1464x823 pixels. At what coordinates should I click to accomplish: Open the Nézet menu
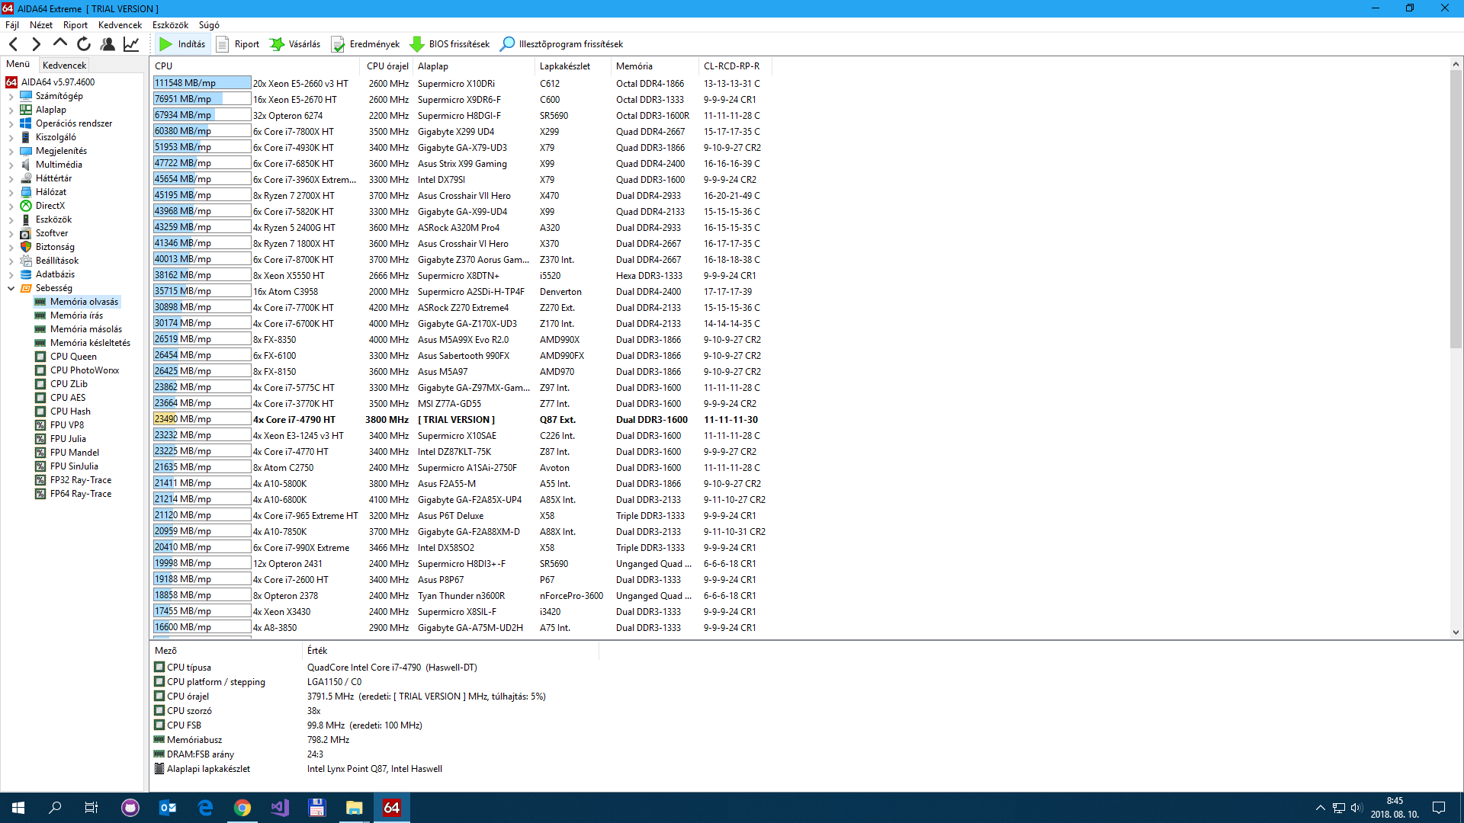click(x=41, y=25)
